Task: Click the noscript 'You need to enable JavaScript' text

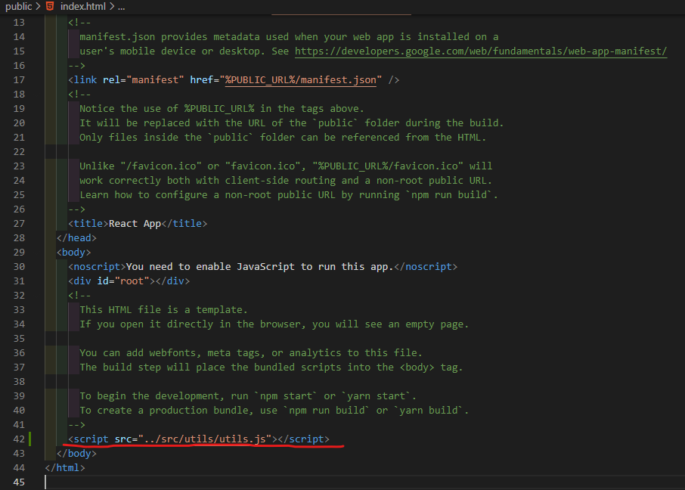Action: (x=260, y=267)
